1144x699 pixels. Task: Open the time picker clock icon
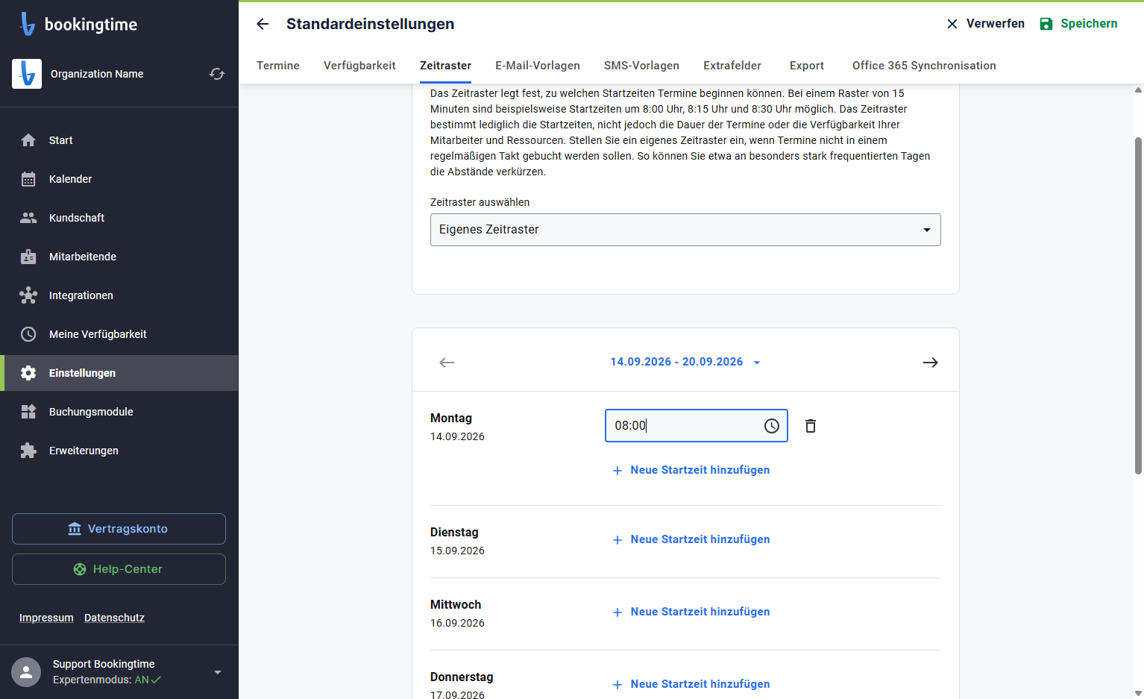click(x=772, y=426)
